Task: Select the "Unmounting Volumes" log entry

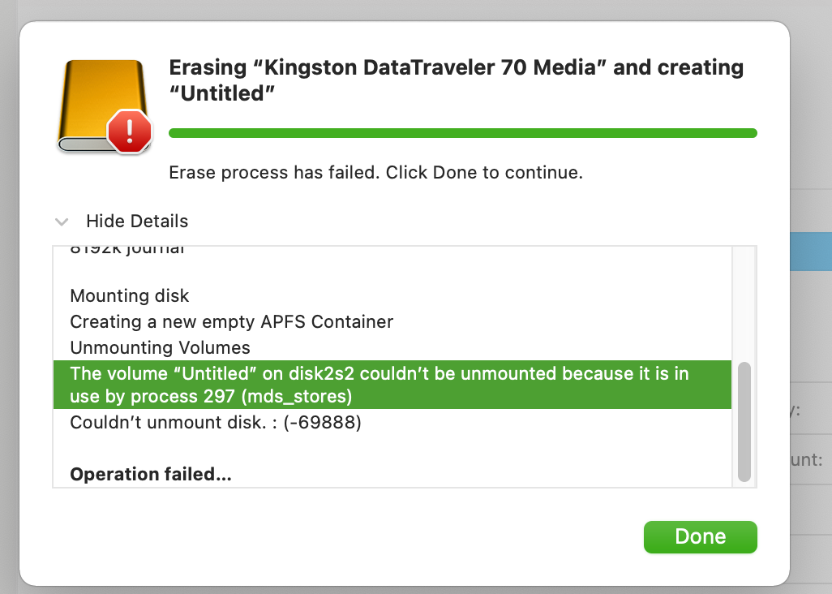Action: pyautogui.click(x=161, y=348)
